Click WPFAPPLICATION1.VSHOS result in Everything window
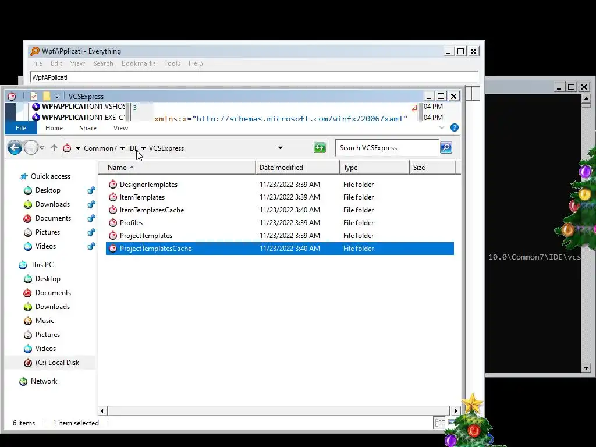The image size is (596, 447). pos(84,107)
